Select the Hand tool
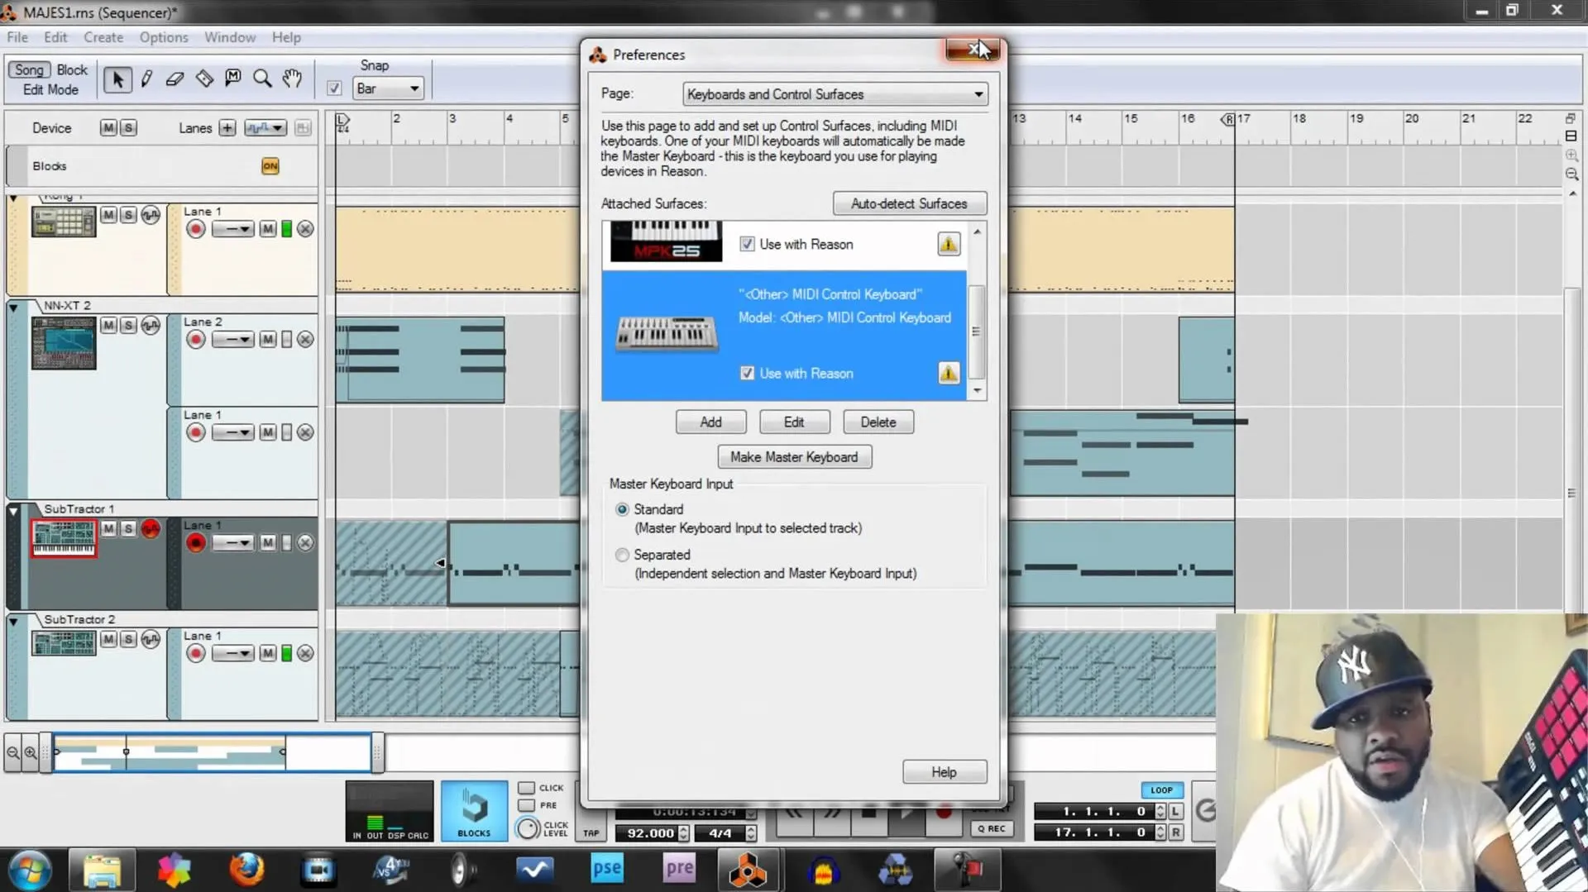This screenshot has height=892, width=1588. click(291, 79)
